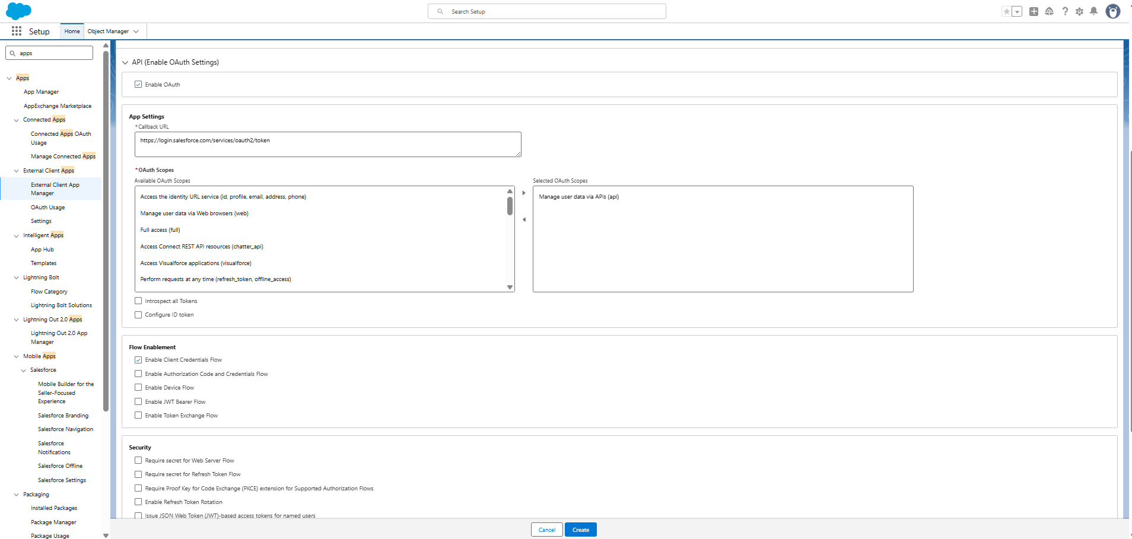Check Introspect all Tokens

point(138,301)
